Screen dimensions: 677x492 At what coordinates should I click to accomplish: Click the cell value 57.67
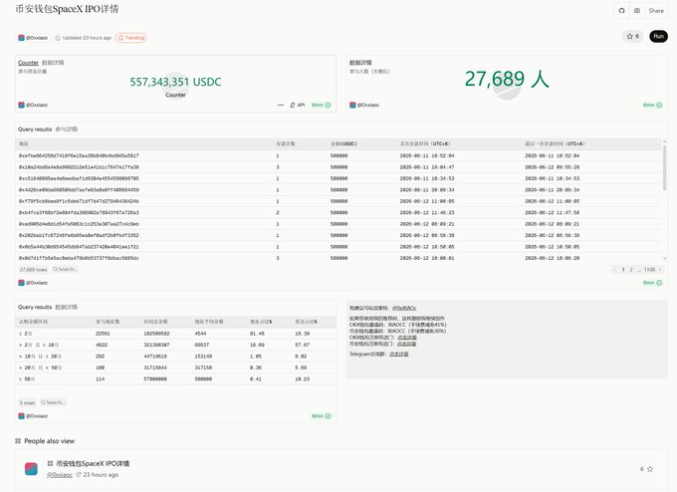[302, 346]
